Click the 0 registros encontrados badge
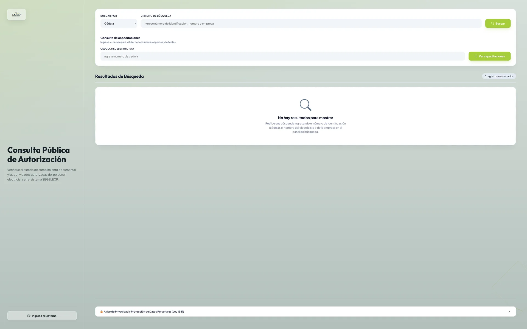527x329 pixels. pos(499,76)
